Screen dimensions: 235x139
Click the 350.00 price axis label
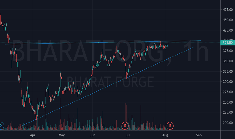[x=228, y=61]
